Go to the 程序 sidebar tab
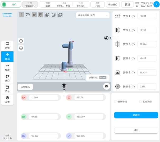Viewport: 160px width, 142px height. tap(7, 67)
